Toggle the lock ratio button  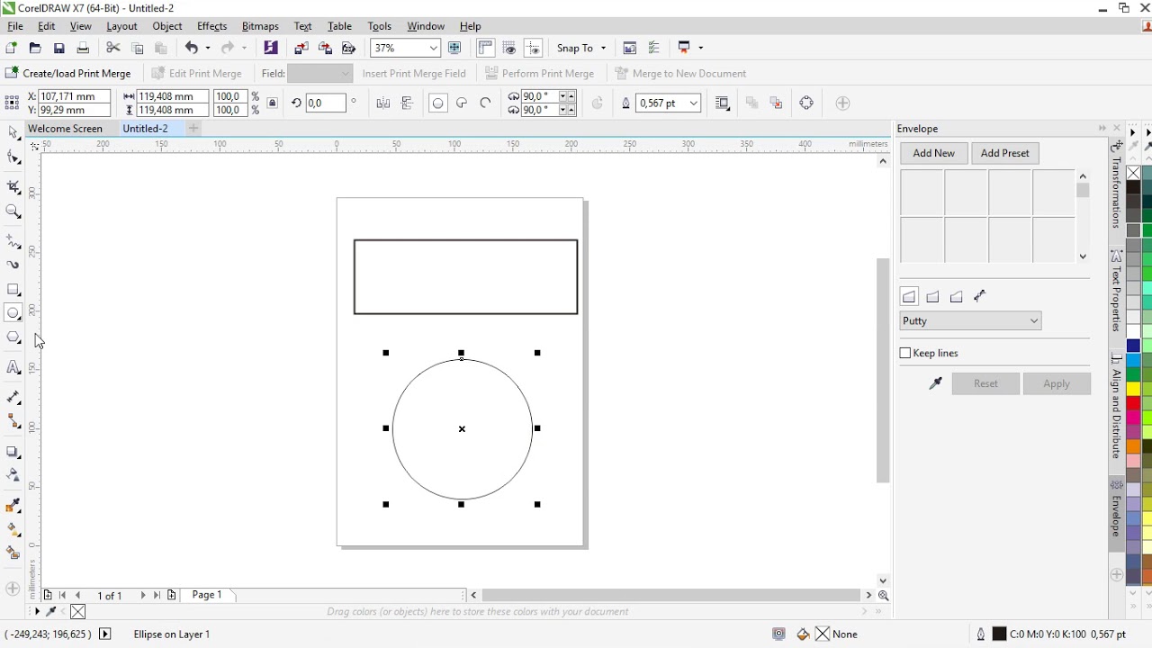click(272, 103)
